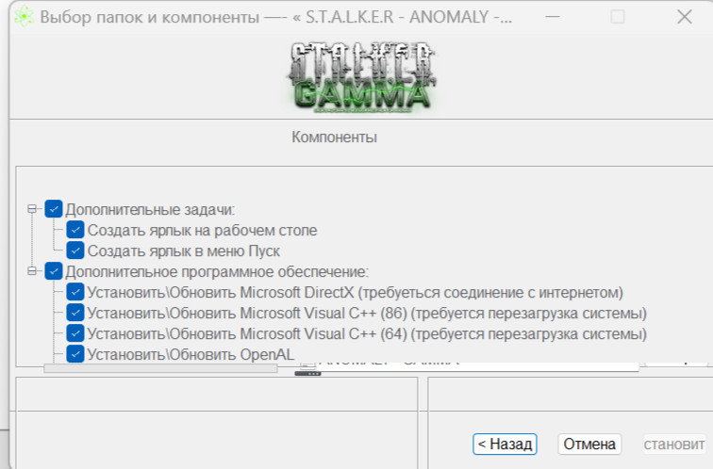The width and height of the screenshot is (713, 469).
Task: Select the Установить\Обновить OpenAL label
Action: [x=191, y=354]
